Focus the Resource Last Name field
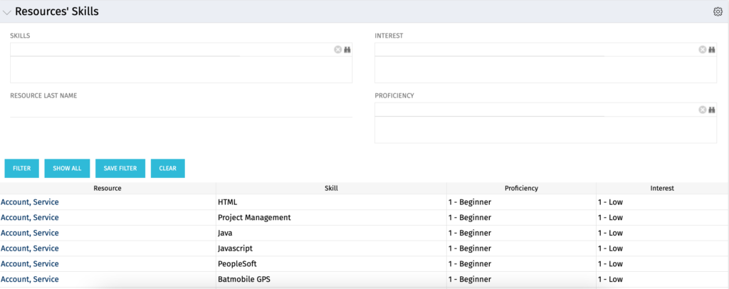The height and width of the screenshot is (289, 729). tap(181, 110)
